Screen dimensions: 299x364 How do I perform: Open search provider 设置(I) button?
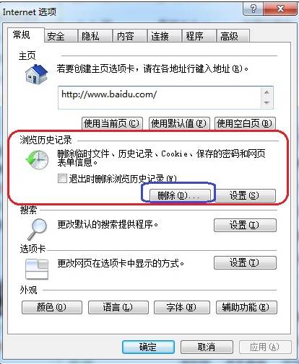245,225
